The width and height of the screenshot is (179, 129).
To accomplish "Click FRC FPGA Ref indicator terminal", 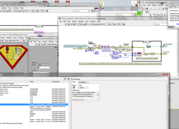I will 166,46.
